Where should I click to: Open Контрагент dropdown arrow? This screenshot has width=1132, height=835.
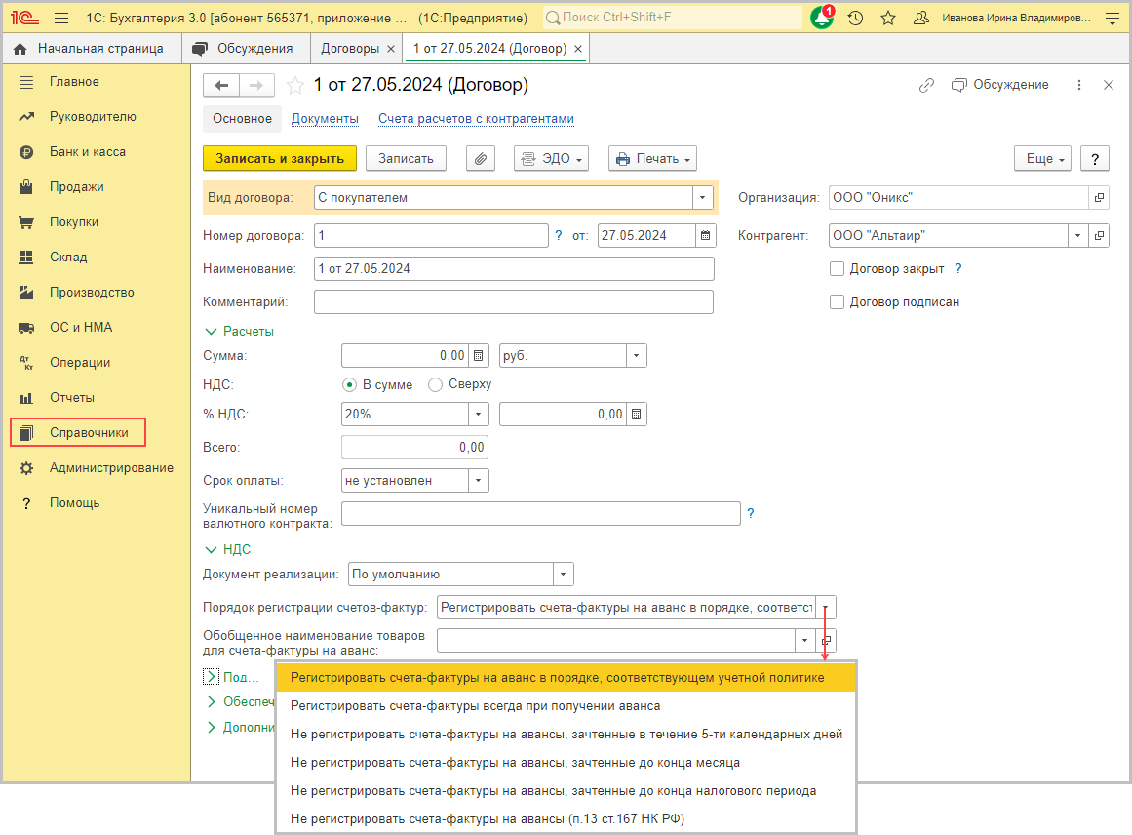point(1077,235)
